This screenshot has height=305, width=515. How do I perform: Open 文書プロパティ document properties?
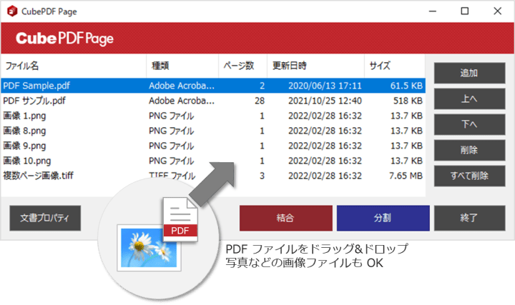click(x=45, y=218)
